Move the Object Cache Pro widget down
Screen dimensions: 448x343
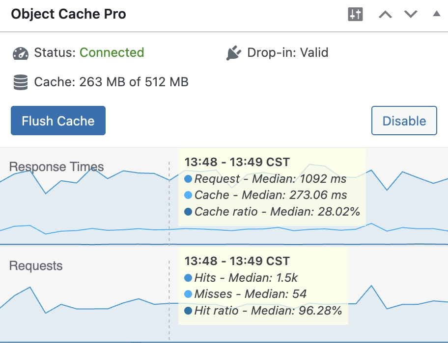411,14
